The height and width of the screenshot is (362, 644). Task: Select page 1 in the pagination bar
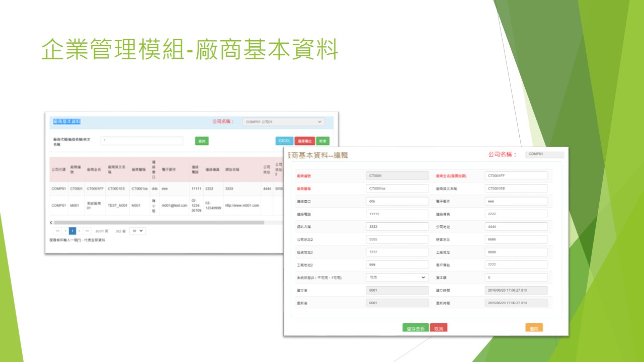72,231
